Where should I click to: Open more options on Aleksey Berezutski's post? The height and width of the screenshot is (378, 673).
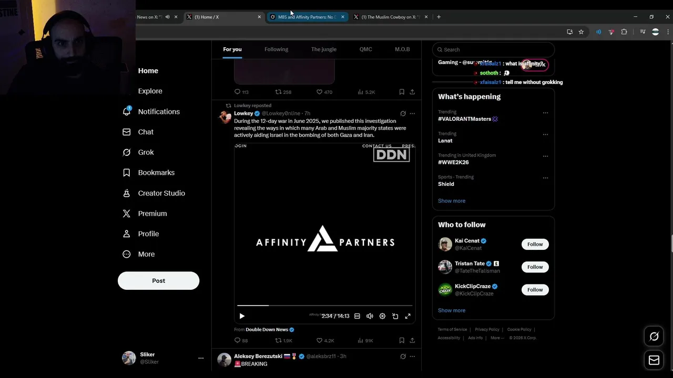coord(412,356)
